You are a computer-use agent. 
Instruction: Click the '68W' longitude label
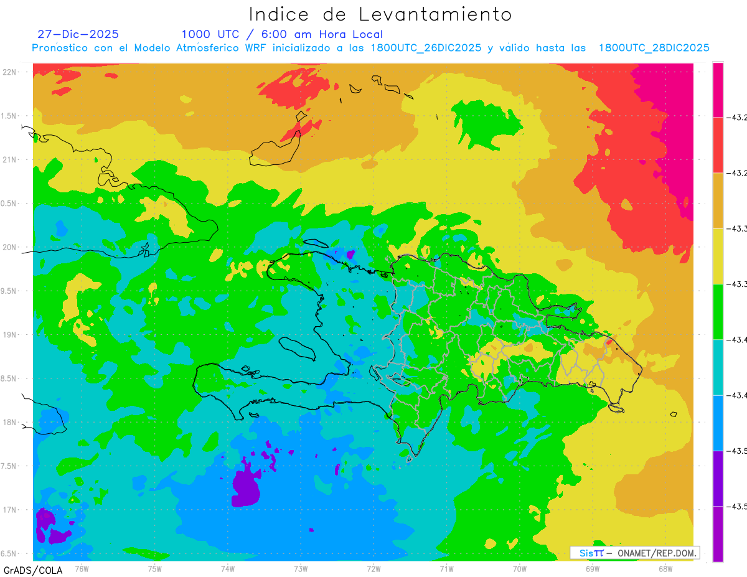click(665, 568)
